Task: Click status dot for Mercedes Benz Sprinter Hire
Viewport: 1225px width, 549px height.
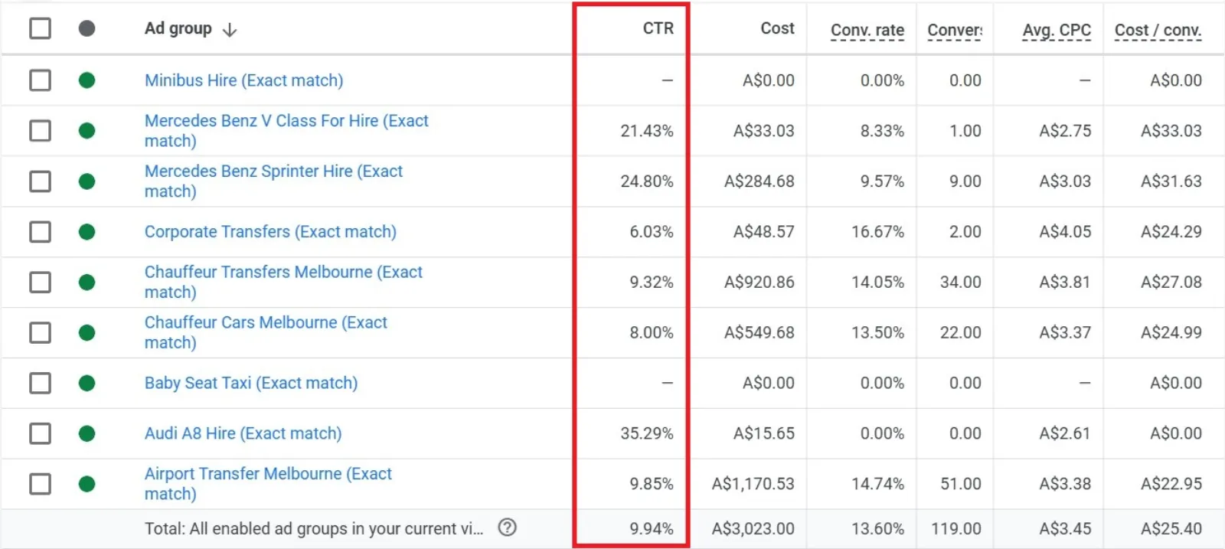Action: pos(87,181)
